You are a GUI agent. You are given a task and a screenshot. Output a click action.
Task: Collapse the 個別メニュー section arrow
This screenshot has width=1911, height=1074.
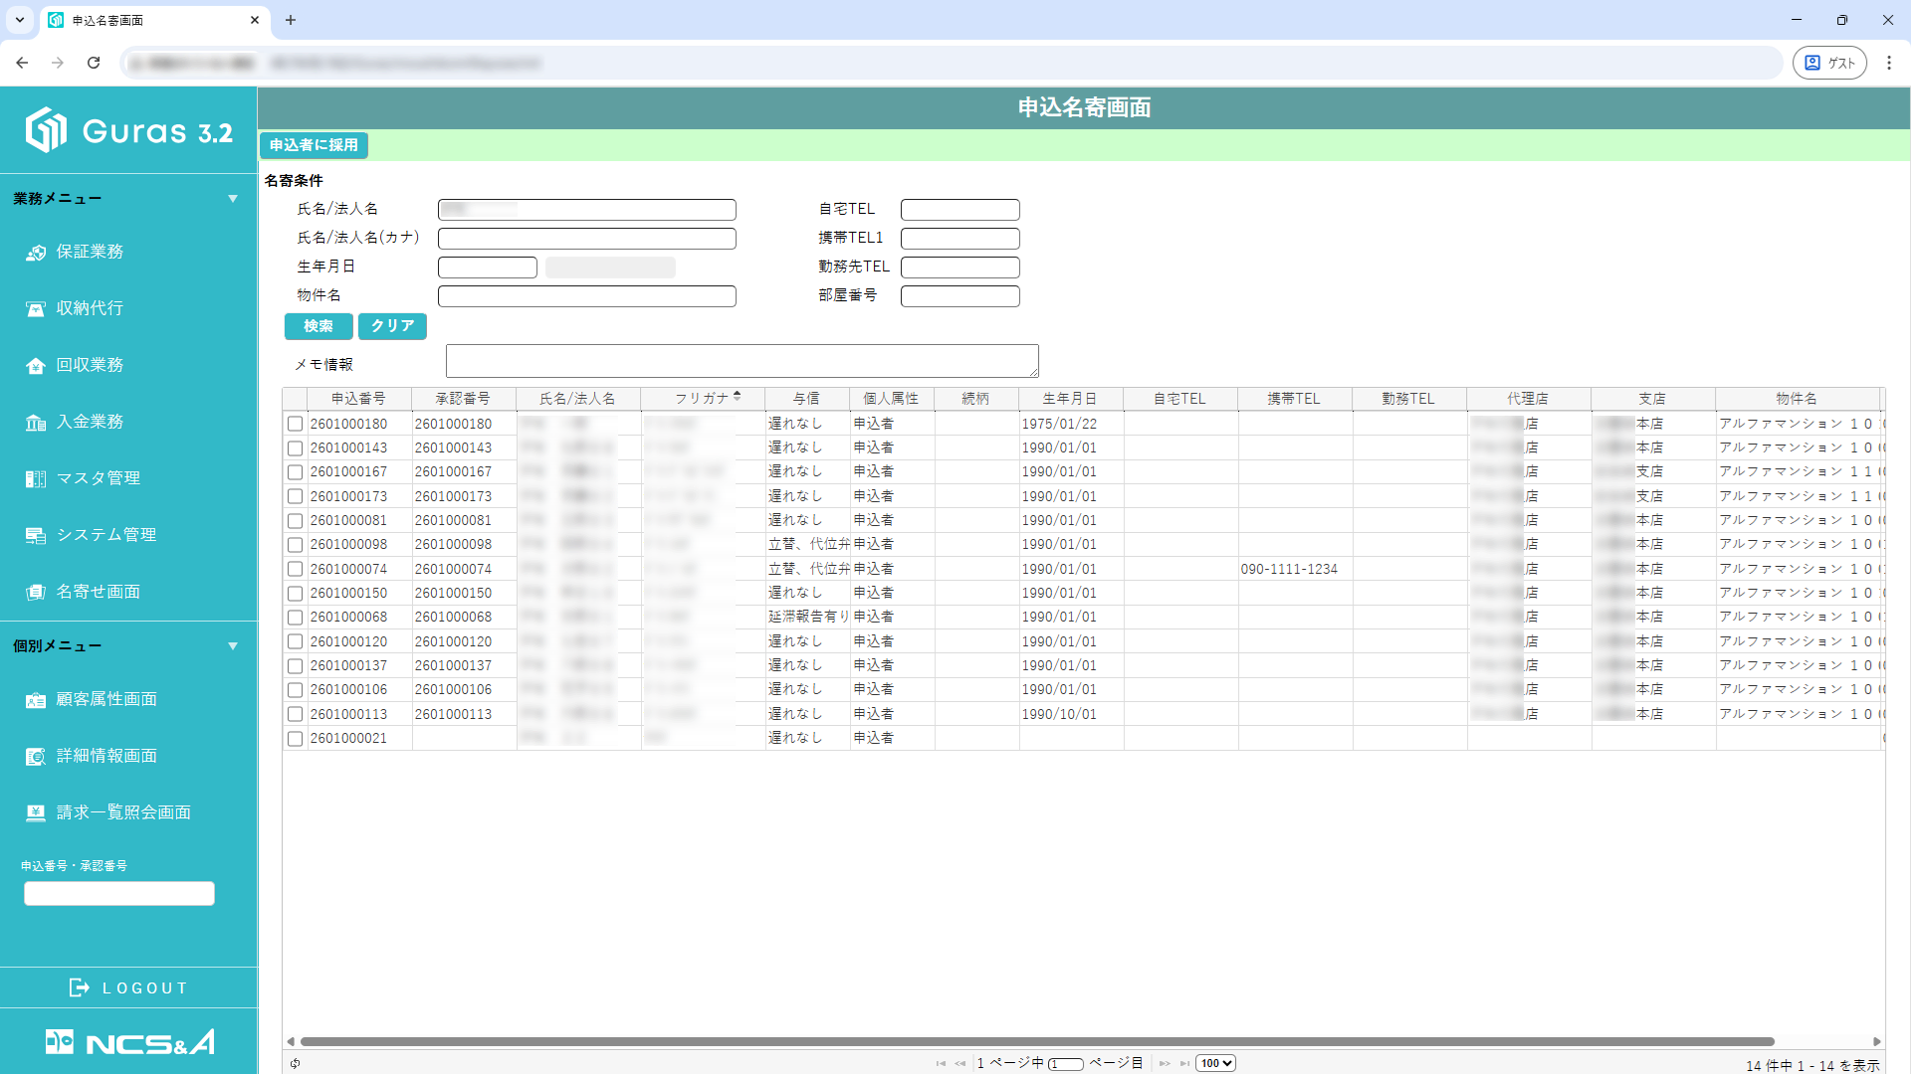233,646
